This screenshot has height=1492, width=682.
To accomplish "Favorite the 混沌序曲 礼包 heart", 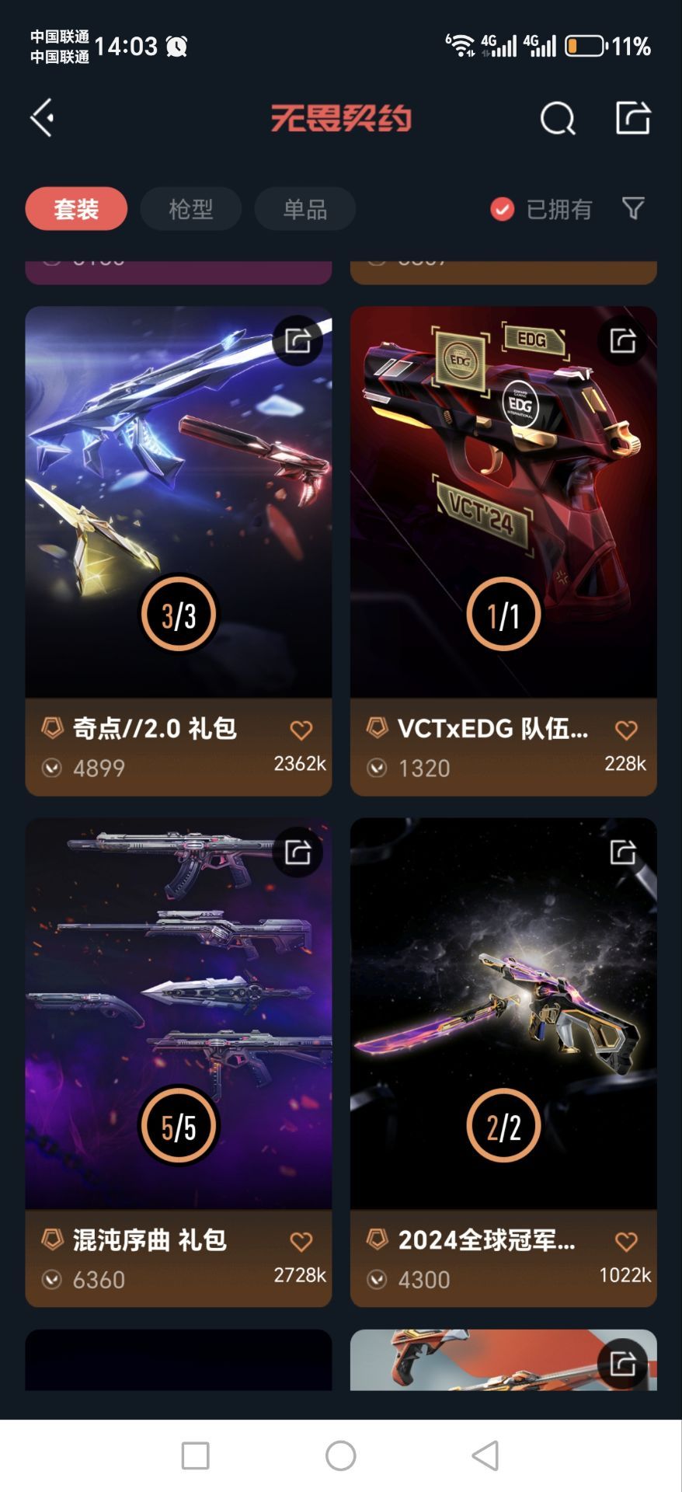I will [x=301, y=1241].
